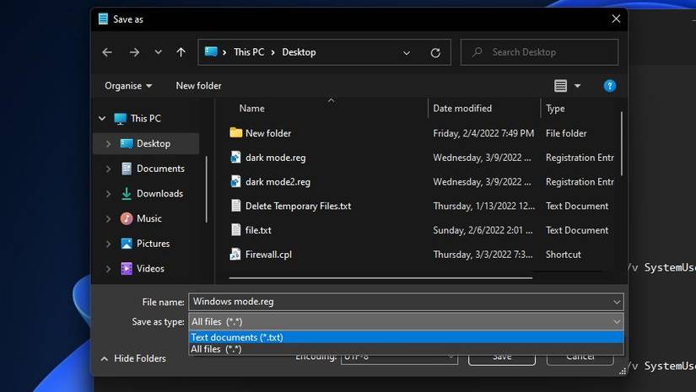Sort by the Type column header
The image size is (696, 392).
coord(555,108)
